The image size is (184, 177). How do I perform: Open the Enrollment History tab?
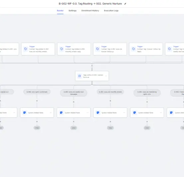(90, 11)
